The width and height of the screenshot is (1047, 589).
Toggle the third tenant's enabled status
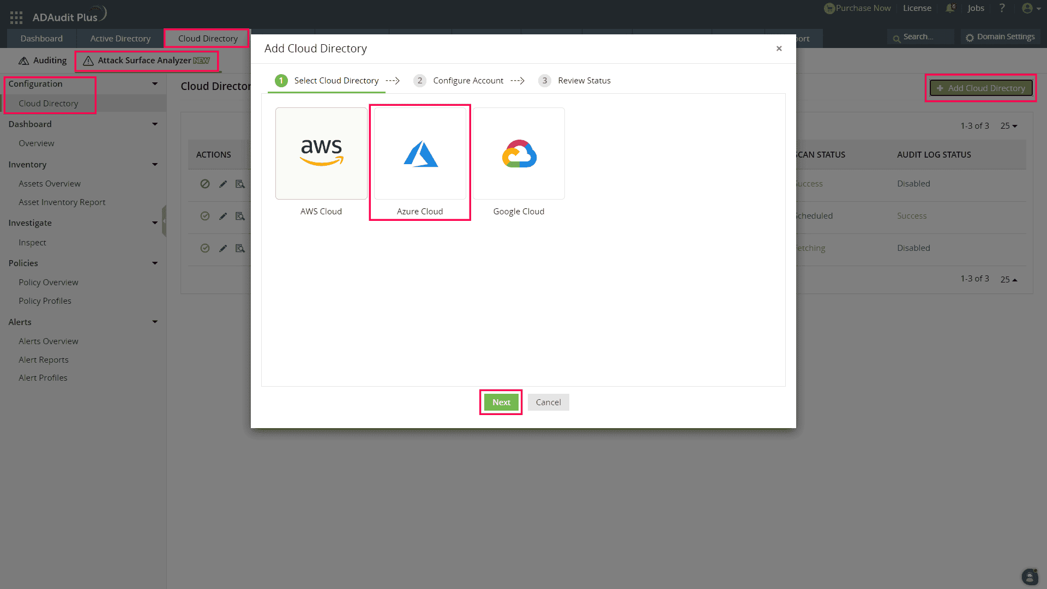click(205, 248)
